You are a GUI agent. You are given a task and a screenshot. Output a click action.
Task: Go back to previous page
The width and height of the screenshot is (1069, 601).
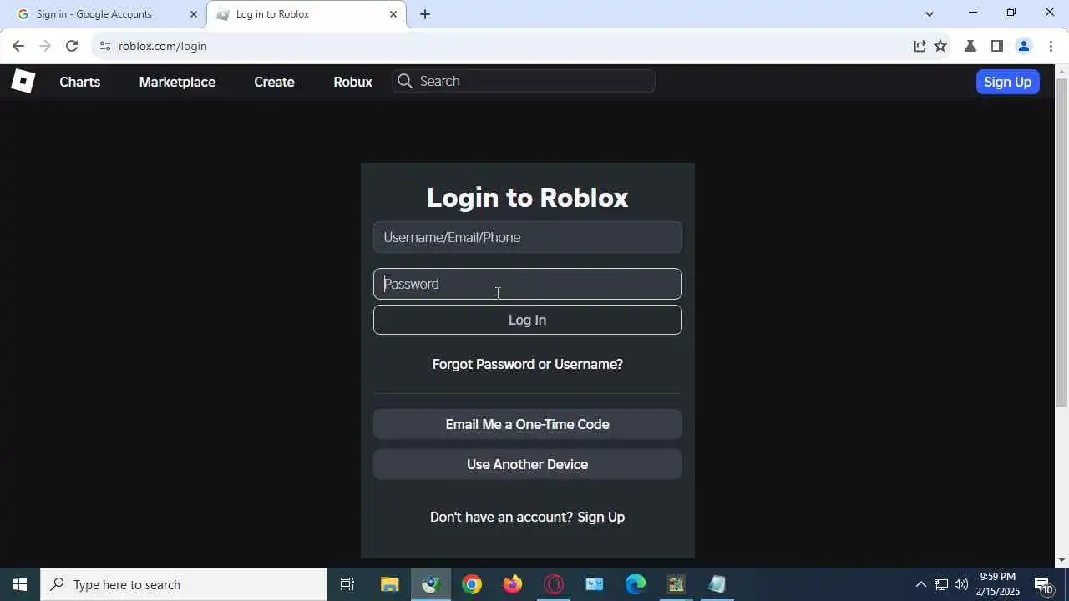click(x=18, y=46)
